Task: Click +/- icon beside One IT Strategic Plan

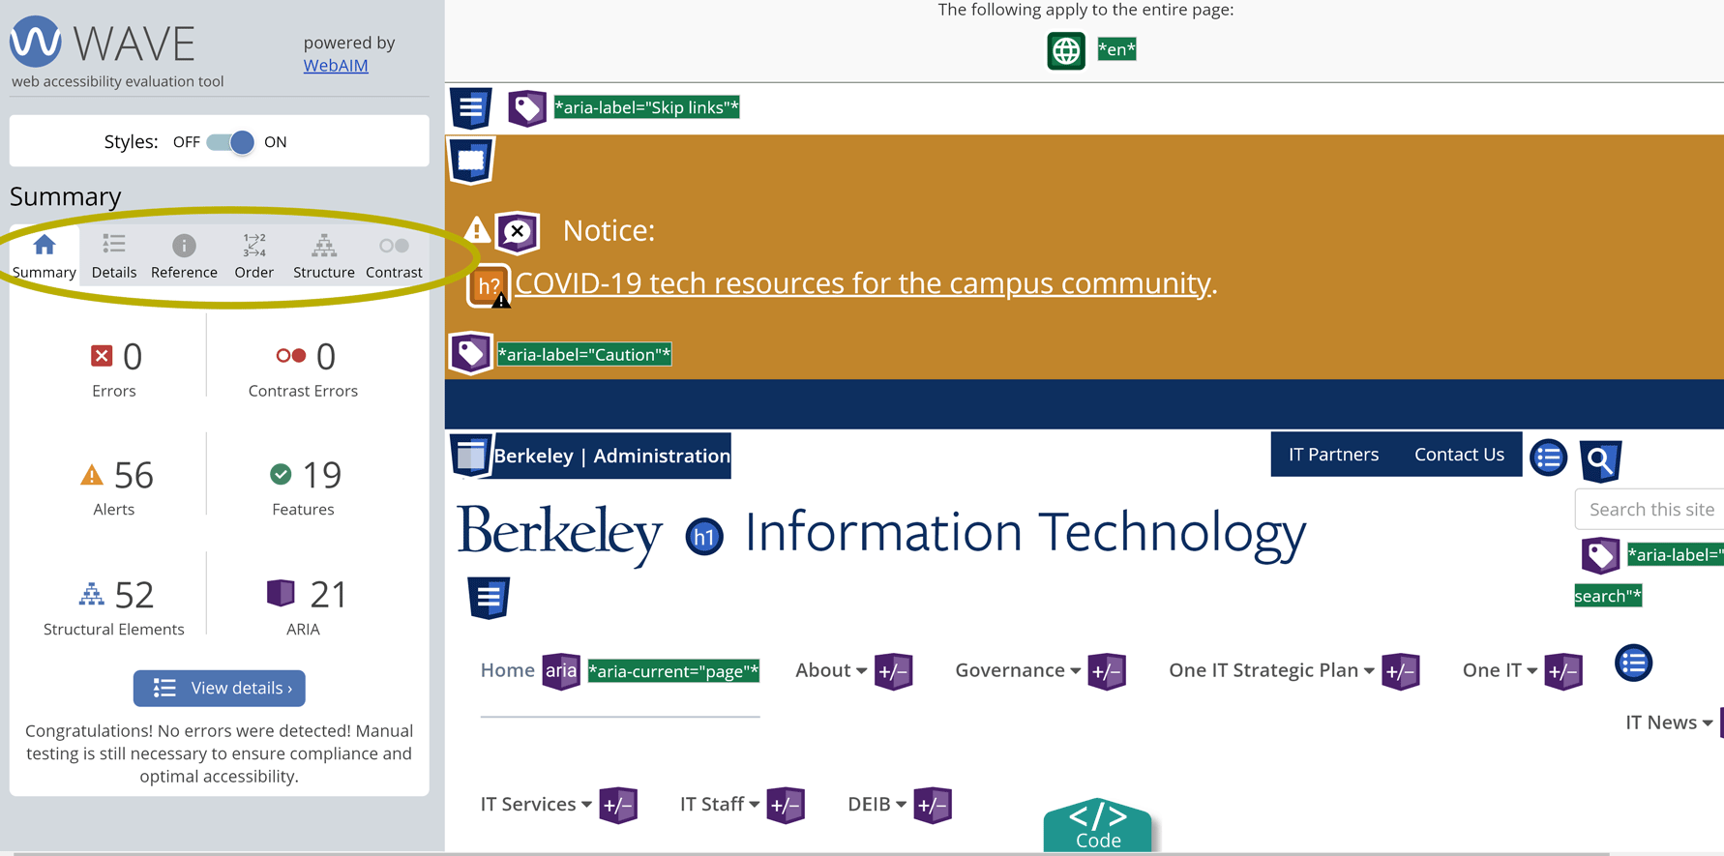Action: click(x=1400, y=670)
